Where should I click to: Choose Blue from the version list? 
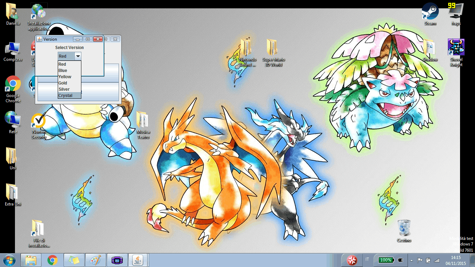click(70, 71)
